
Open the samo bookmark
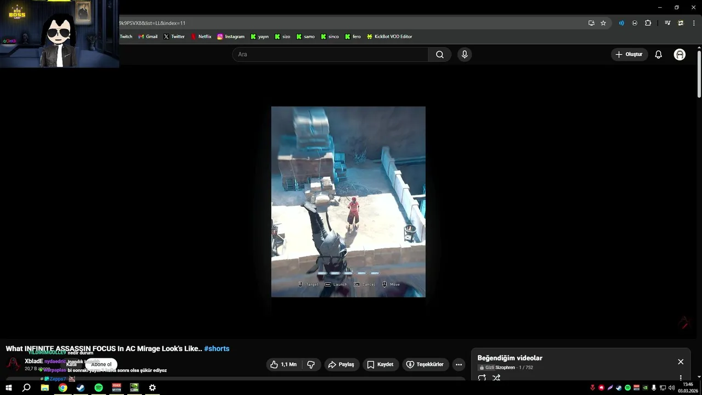coord(305,37)
